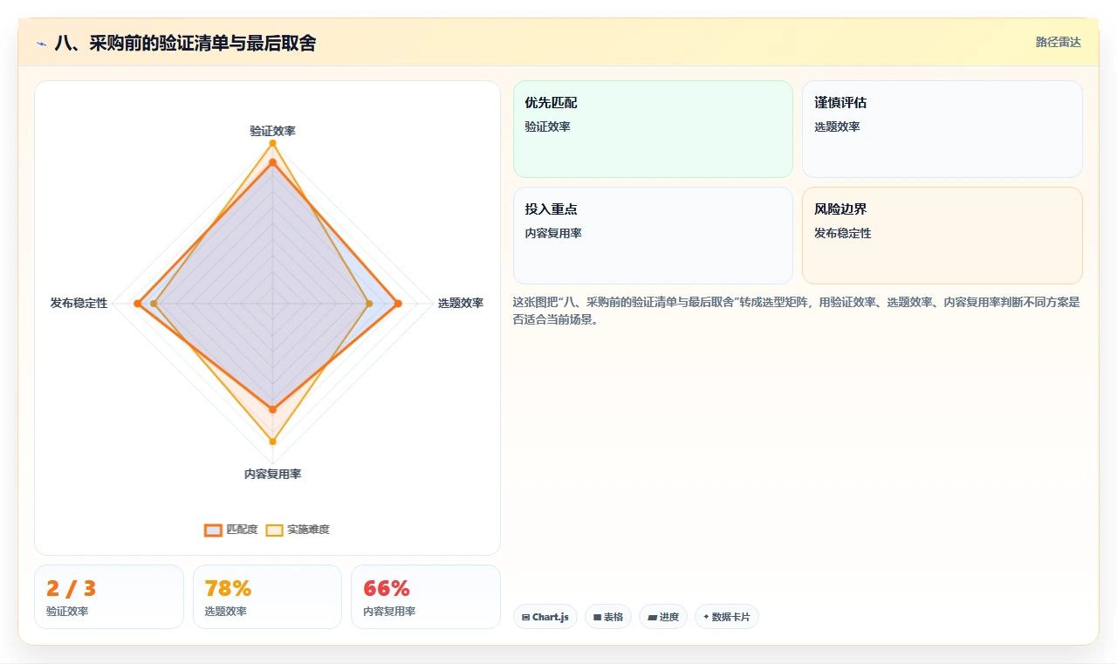Image resolution: width=1117 pixels, height=664 pixels.
Task: Open the 谨慎评估 card
Action: click(942, 129)
